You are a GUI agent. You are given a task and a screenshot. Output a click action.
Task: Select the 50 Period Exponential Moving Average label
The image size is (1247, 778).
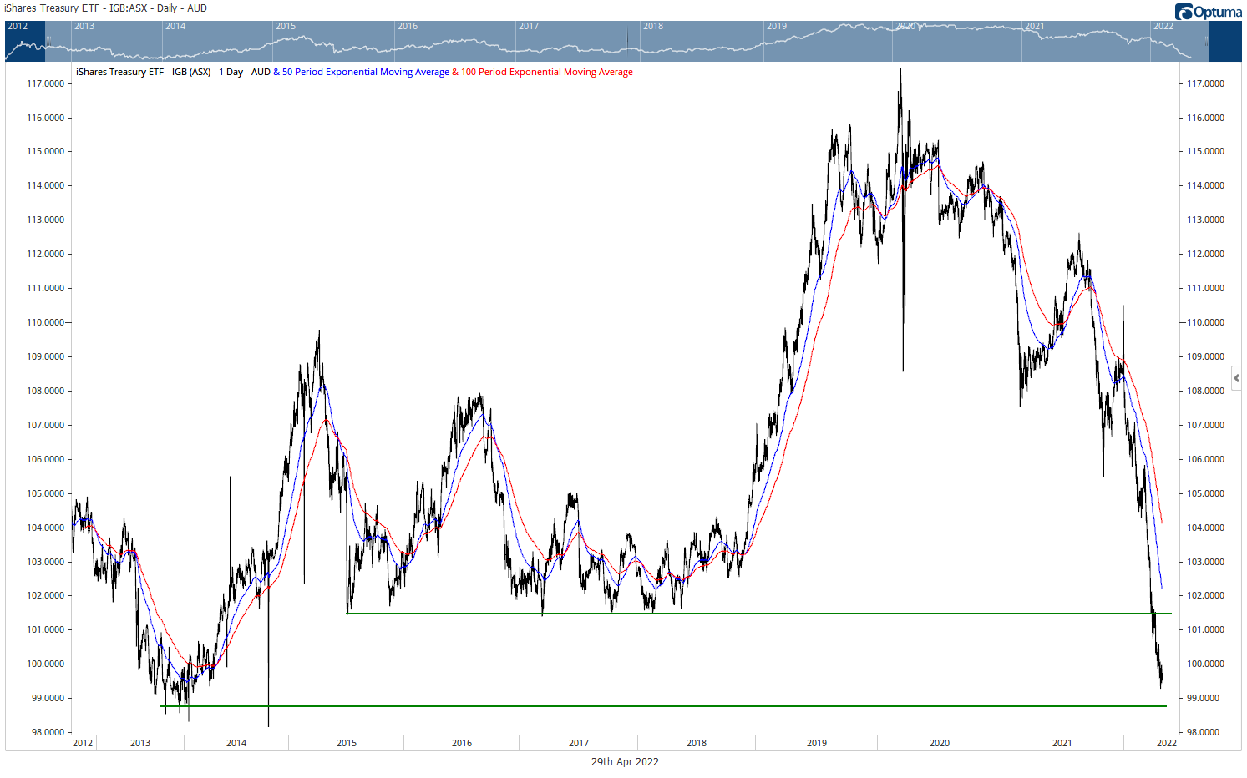(365, 73)
